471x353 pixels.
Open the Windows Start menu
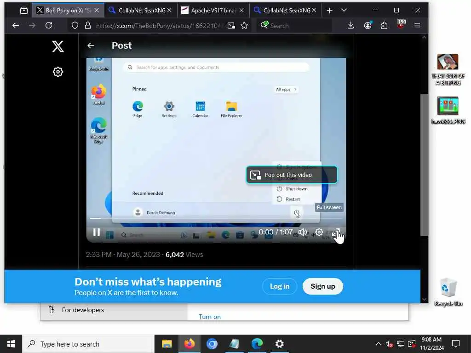(11, 344)
